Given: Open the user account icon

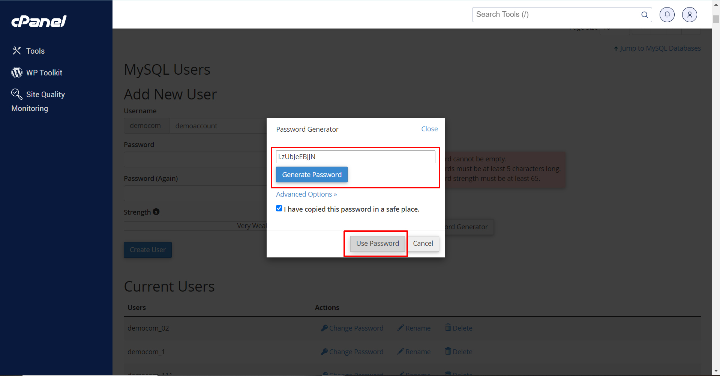Looking at the screenshot, I should pos(689,15).
